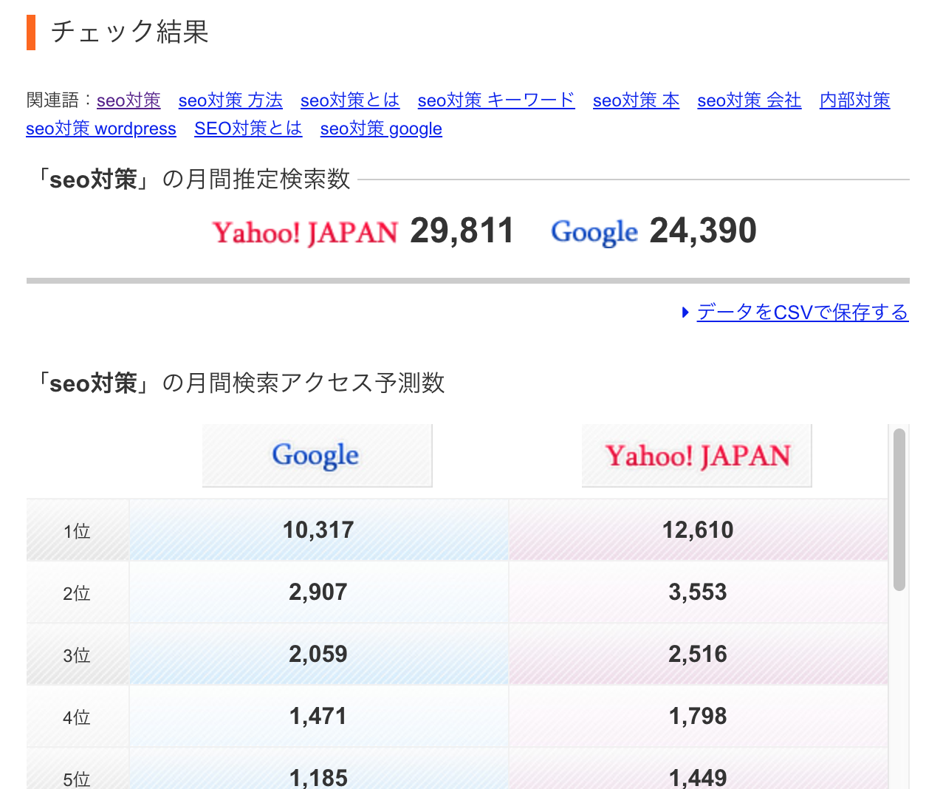926x789 pixels.
Task: Open the related keyword link 'seo対策'
Action: 128,100
